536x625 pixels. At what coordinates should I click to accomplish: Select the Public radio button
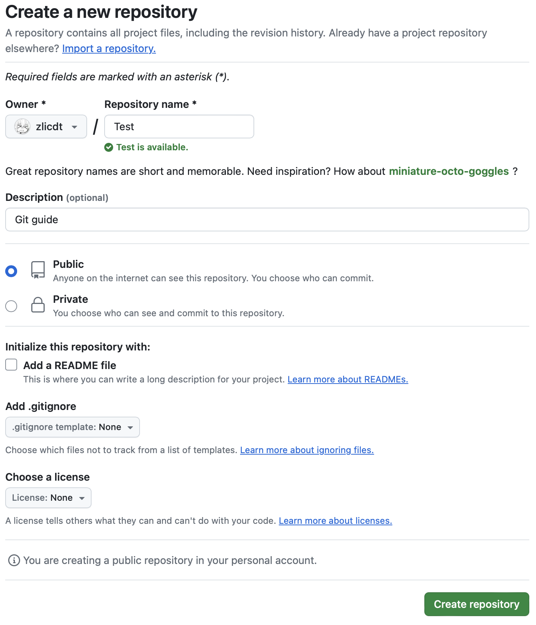point(11,271)
